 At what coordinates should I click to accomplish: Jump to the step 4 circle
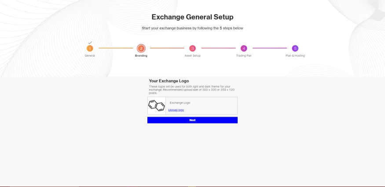click(244, 48)
